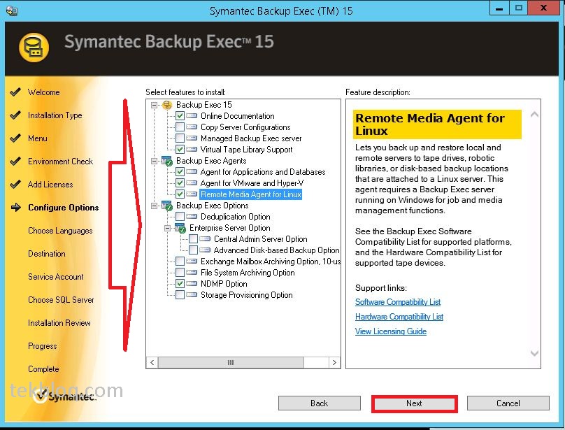Screen dimensions: 565x430
Task: Check the Storage Provisioning Option checkbox
Action: tap(180, 295)
